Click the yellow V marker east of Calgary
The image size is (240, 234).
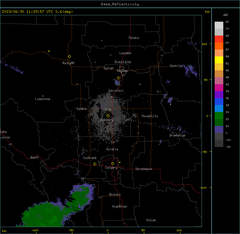coord(119,162)
